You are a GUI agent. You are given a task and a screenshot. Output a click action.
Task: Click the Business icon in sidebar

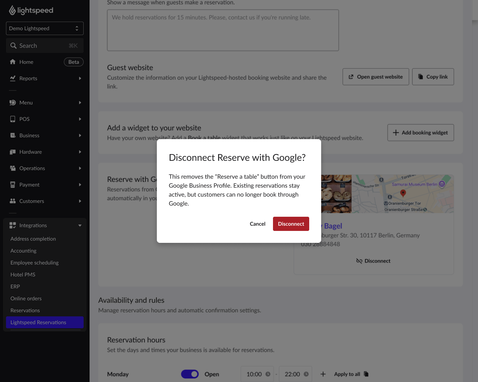click(x=13, y=135)
